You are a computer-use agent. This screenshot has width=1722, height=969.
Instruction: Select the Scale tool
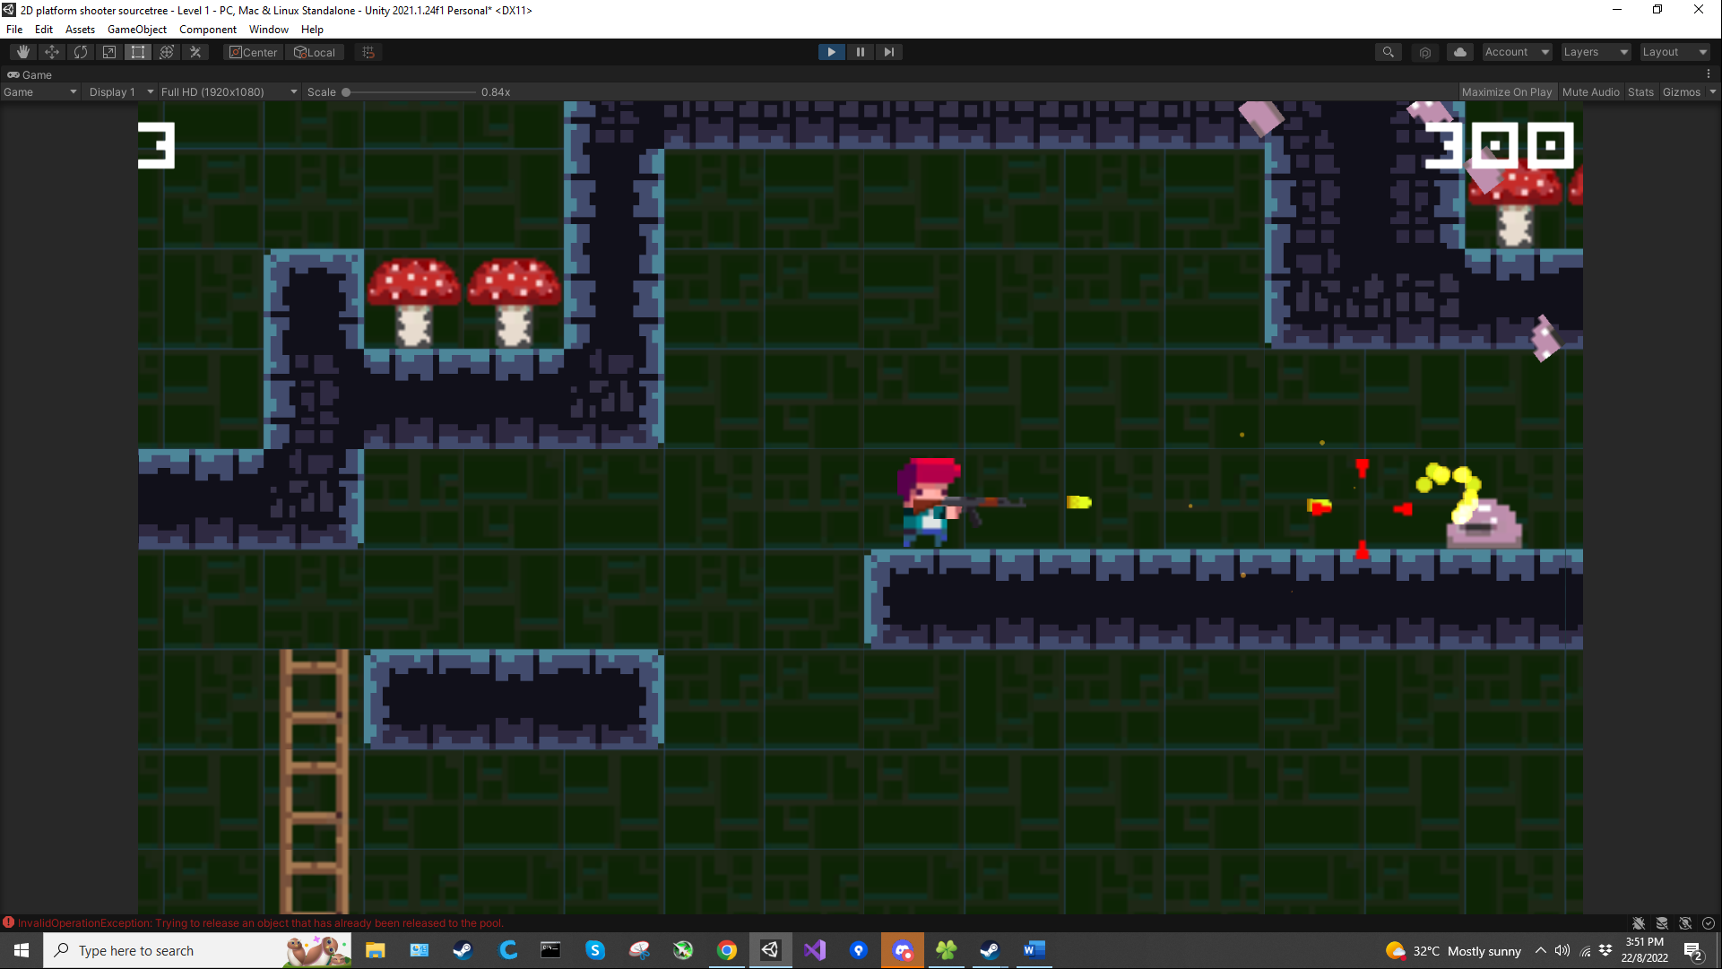[109, 52]
